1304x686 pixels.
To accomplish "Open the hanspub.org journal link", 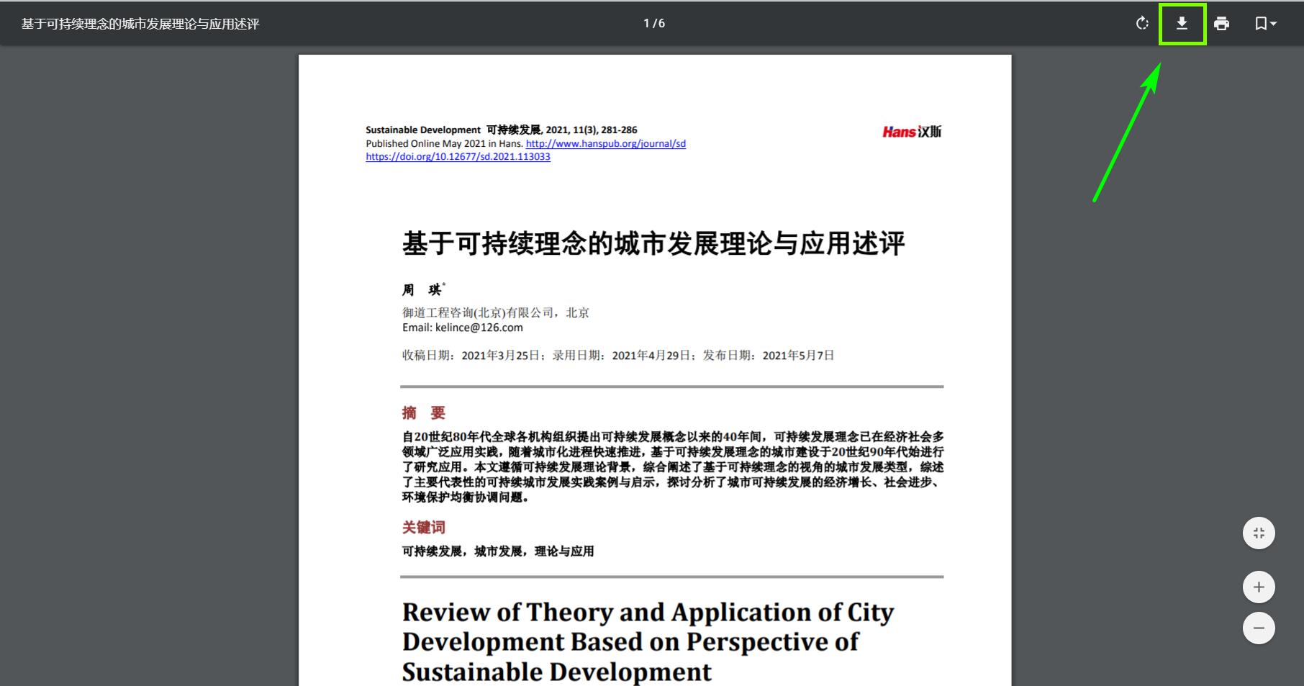I will click(x=606, y=143).
